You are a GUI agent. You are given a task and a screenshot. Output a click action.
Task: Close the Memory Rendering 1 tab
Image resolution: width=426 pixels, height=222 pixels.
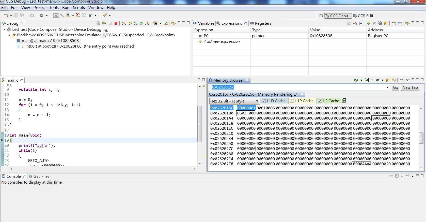tap(302, 94)
